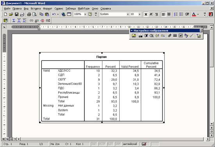Close the Настройка изображения toolbar
Viewport: 215px width, 147px height.
click(201, 31)
